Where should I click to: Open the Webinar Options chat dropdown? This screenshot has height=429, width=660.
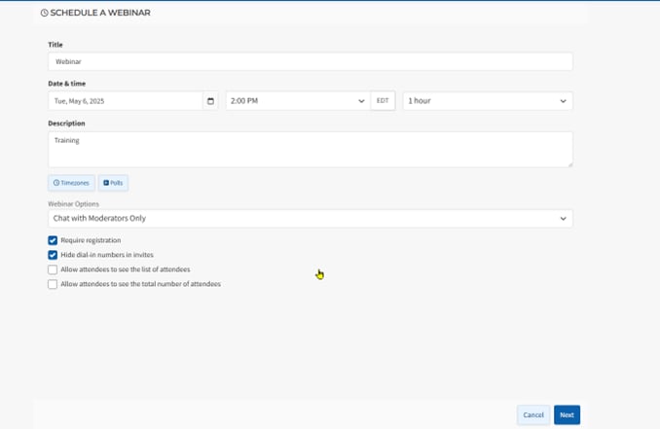click(310, 219)
